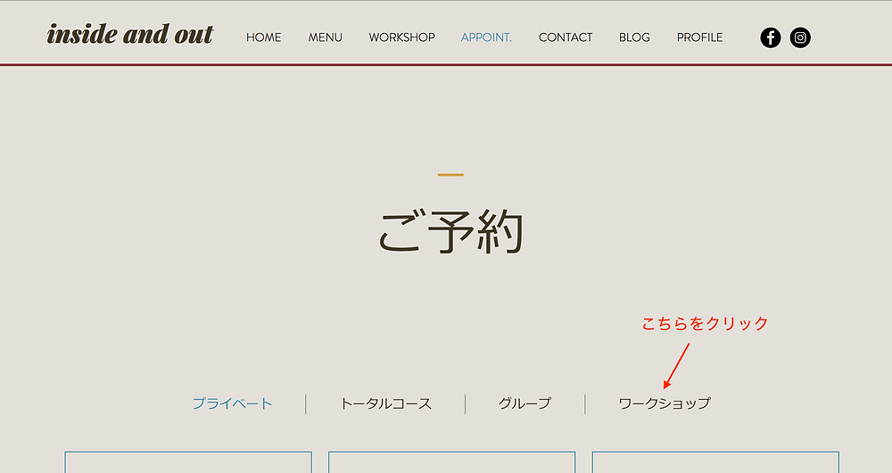Open the Facebook page icon
Screen dimensions: 892x473
771,37
